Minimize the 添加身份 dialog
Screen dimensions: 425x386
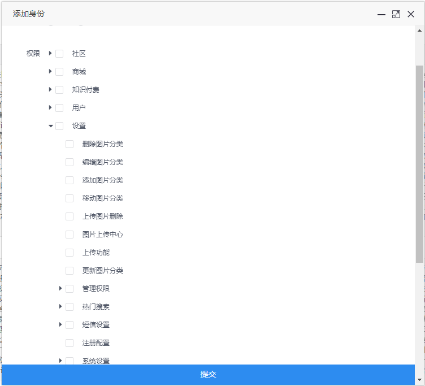pyautogui.click(x=381, y=14)
